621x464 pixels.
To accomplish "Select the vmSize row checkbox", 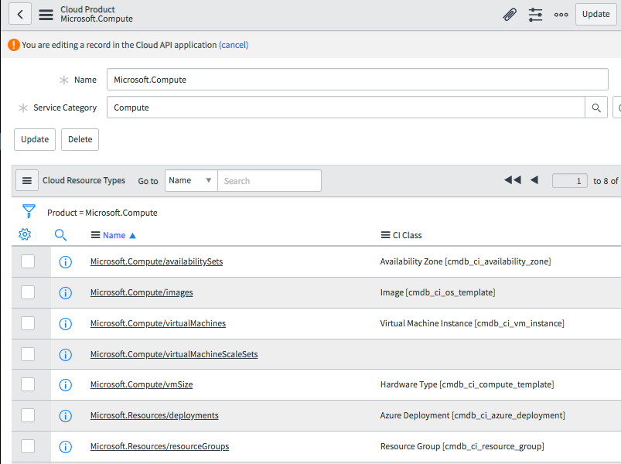I will coord(28,384).
